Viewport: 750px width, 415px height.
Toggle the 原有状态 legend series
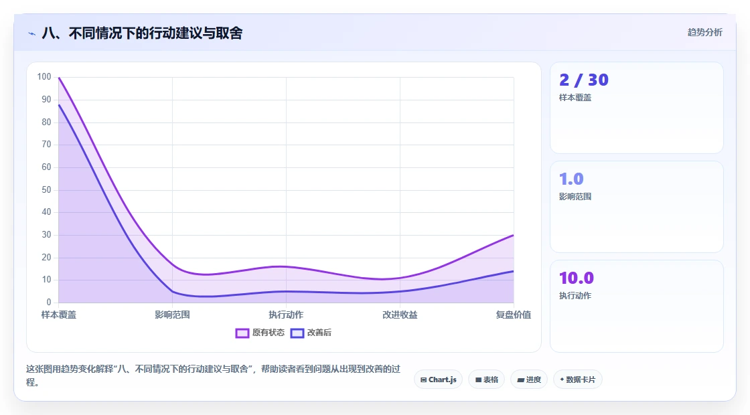[x=260, y=333]
